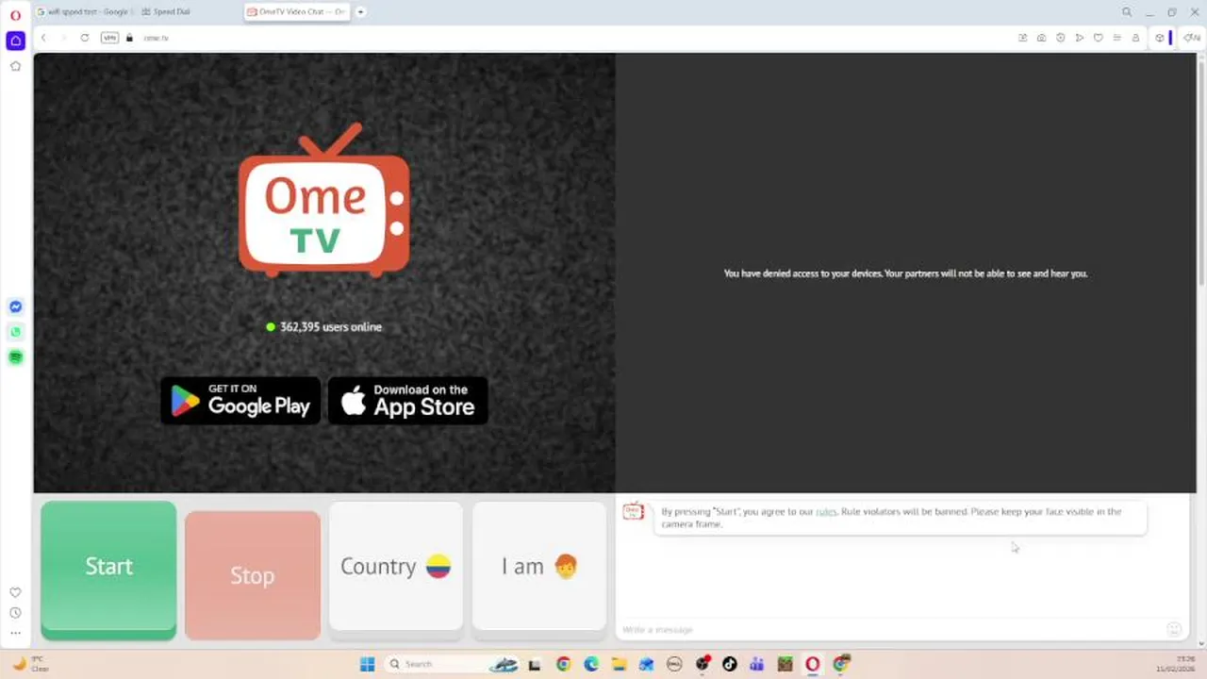
Task: Click the padlock site security icon
Action: (x=130, y=38)
